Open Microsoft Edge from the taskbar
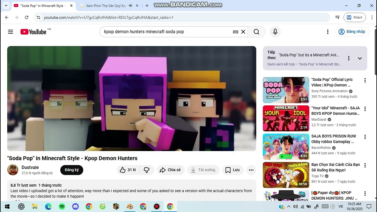Image resolution: width=377 pixels, height=212 pixels. click(48, 206)
